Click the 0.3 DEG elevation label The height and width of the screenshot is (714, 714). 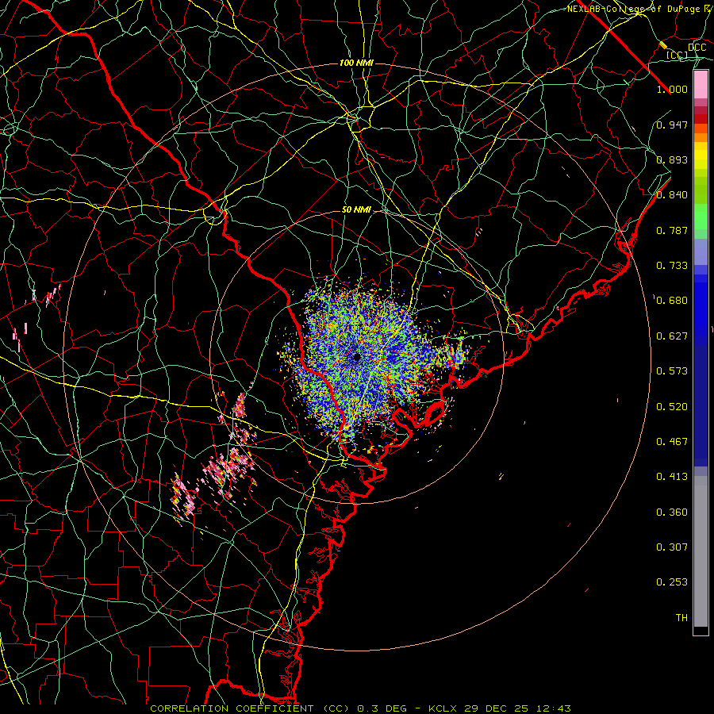382,708
